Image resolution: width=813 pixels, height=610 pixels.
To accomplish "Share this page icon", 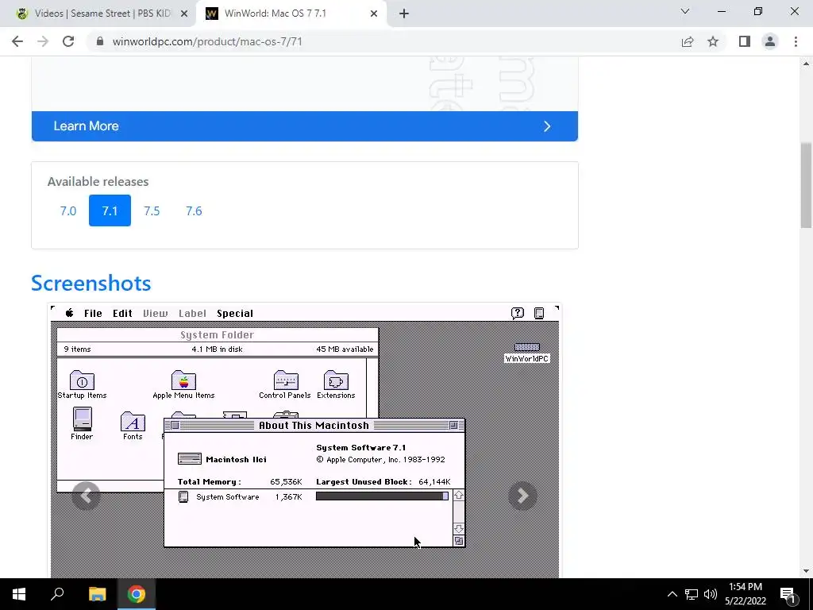I will pyautogui.click(x=688, y=41).
